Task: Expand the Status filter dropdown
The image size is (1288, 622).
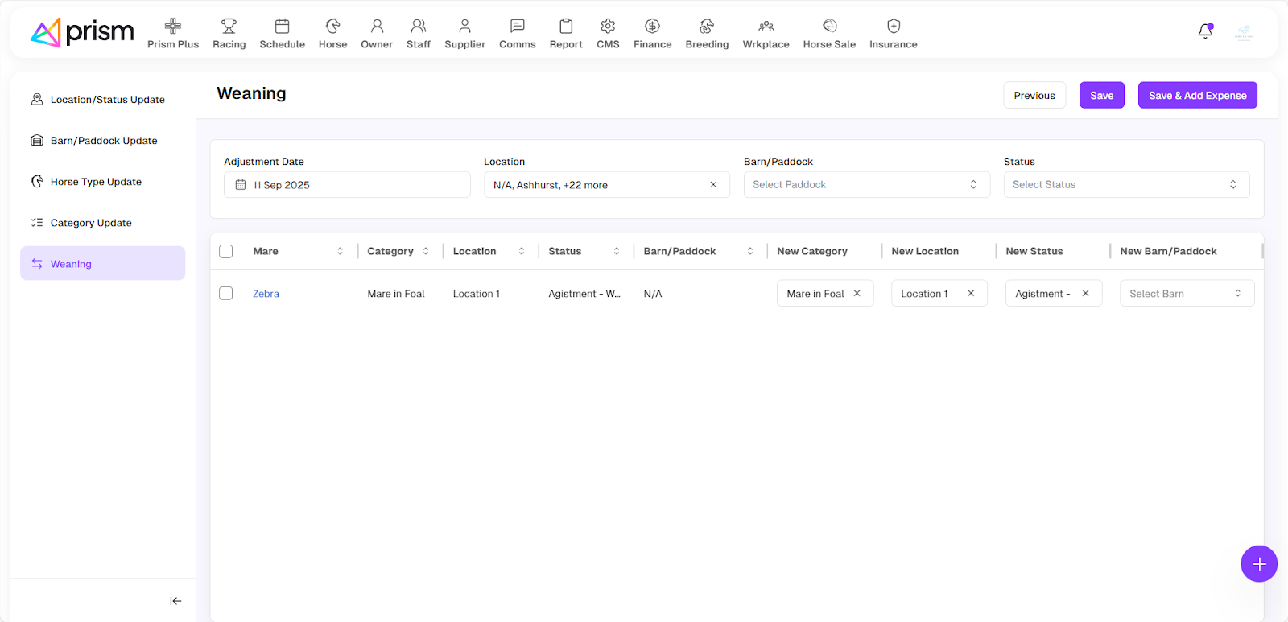Action: pyautogui.click(x=1125, y=185)
